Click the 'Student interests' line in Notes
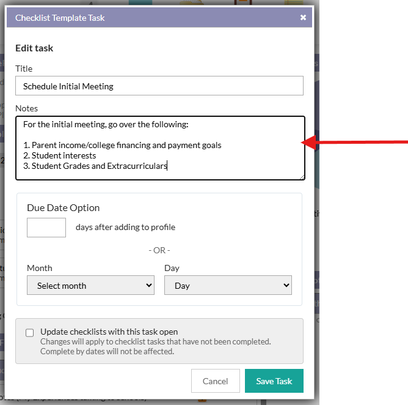The height and width of the screenshot is (405, 408). pos(64,155)
